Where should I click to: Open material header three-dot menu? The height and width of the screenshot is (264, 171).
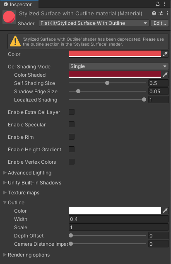[x=167, y=13]
